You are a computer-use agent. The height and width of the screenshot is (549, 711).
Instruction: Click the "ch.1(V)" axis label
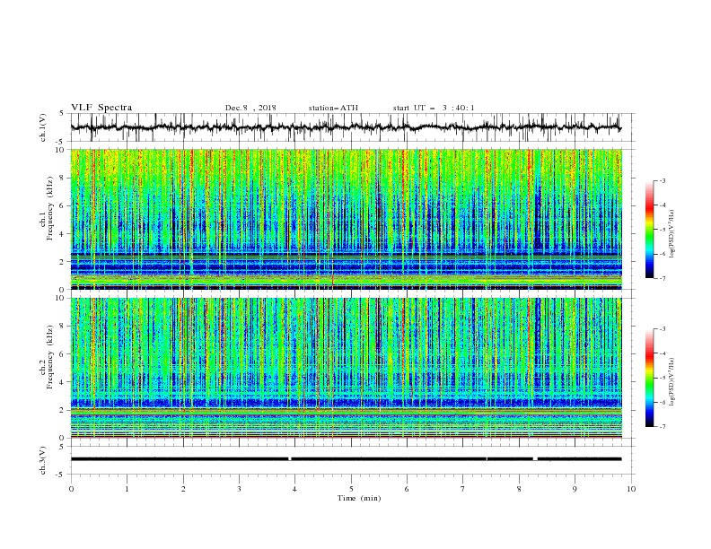[x=43, y=127]
